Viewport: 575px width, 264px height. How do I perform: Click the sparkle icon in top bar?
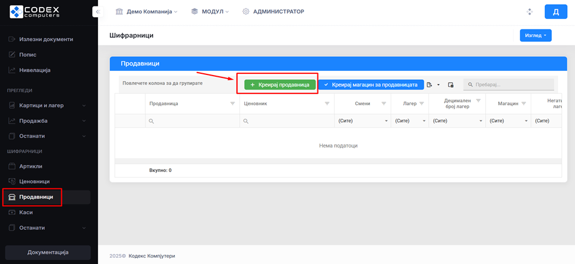pos(530,12)
